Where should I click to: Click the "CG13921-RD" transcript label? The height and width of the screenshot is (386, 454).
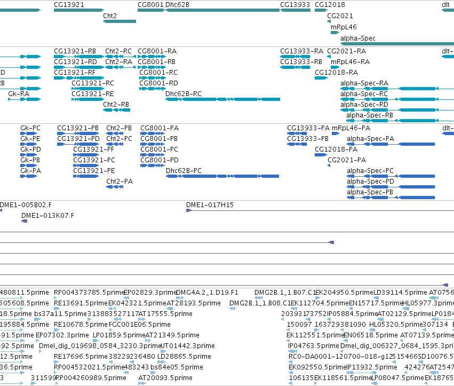point(75,62)
